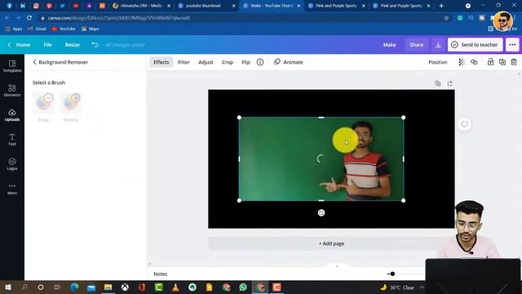Open a new browser tab
Viewport: 522px width, 294px height.
[x=441, y=6]
